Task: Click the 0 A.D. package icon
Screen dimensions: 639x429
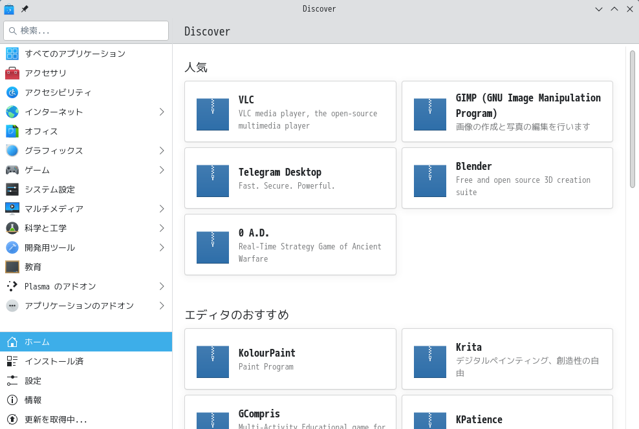Action: [x=213, y=247]
